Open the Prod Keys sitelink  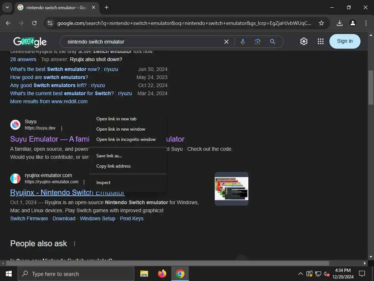coord(131,219)
